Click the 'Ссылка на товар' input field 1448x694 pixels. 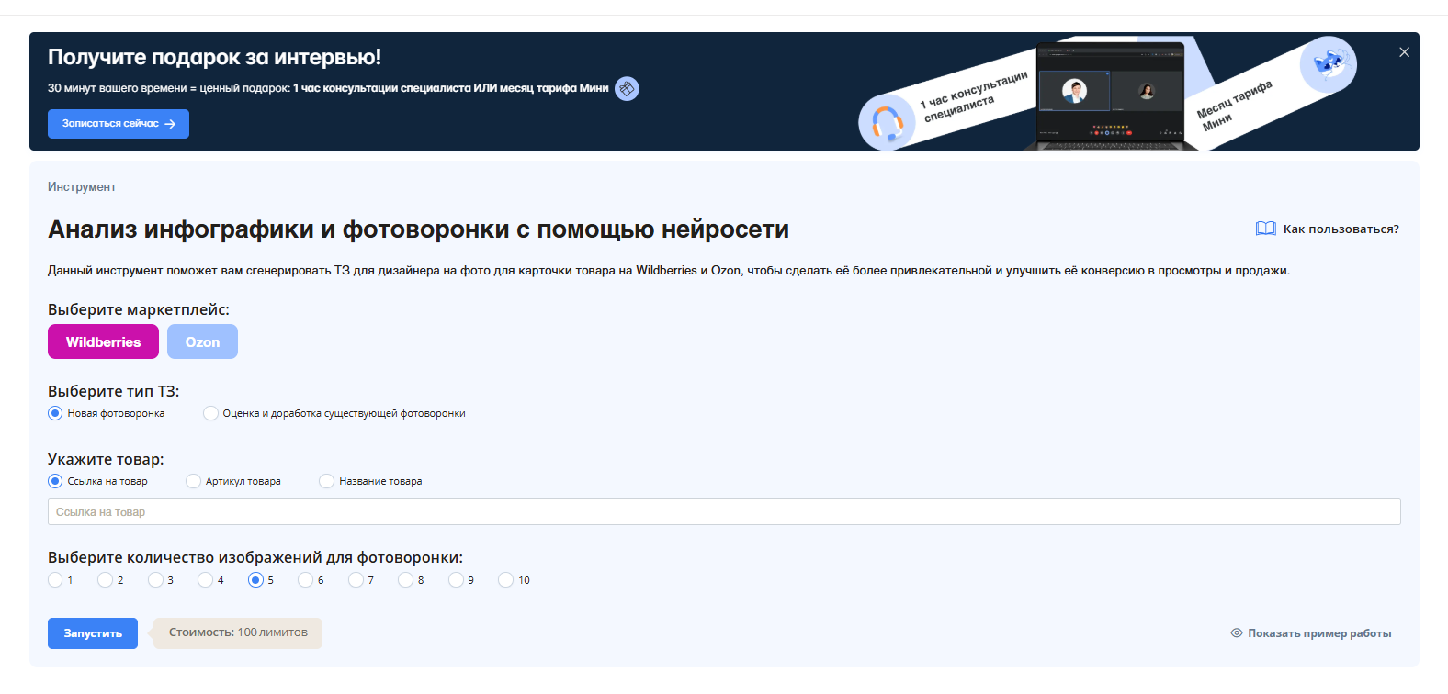point(724,512)
